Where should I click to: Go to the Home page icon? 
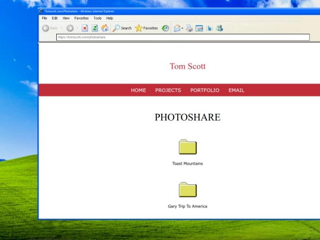tap(105, 28)
